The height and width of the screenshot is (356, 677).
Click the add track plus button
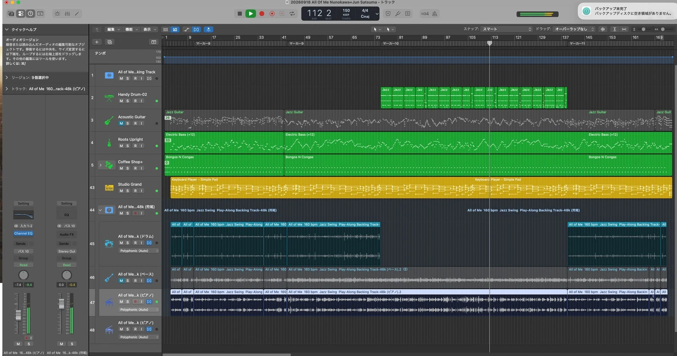click(97, 42)
